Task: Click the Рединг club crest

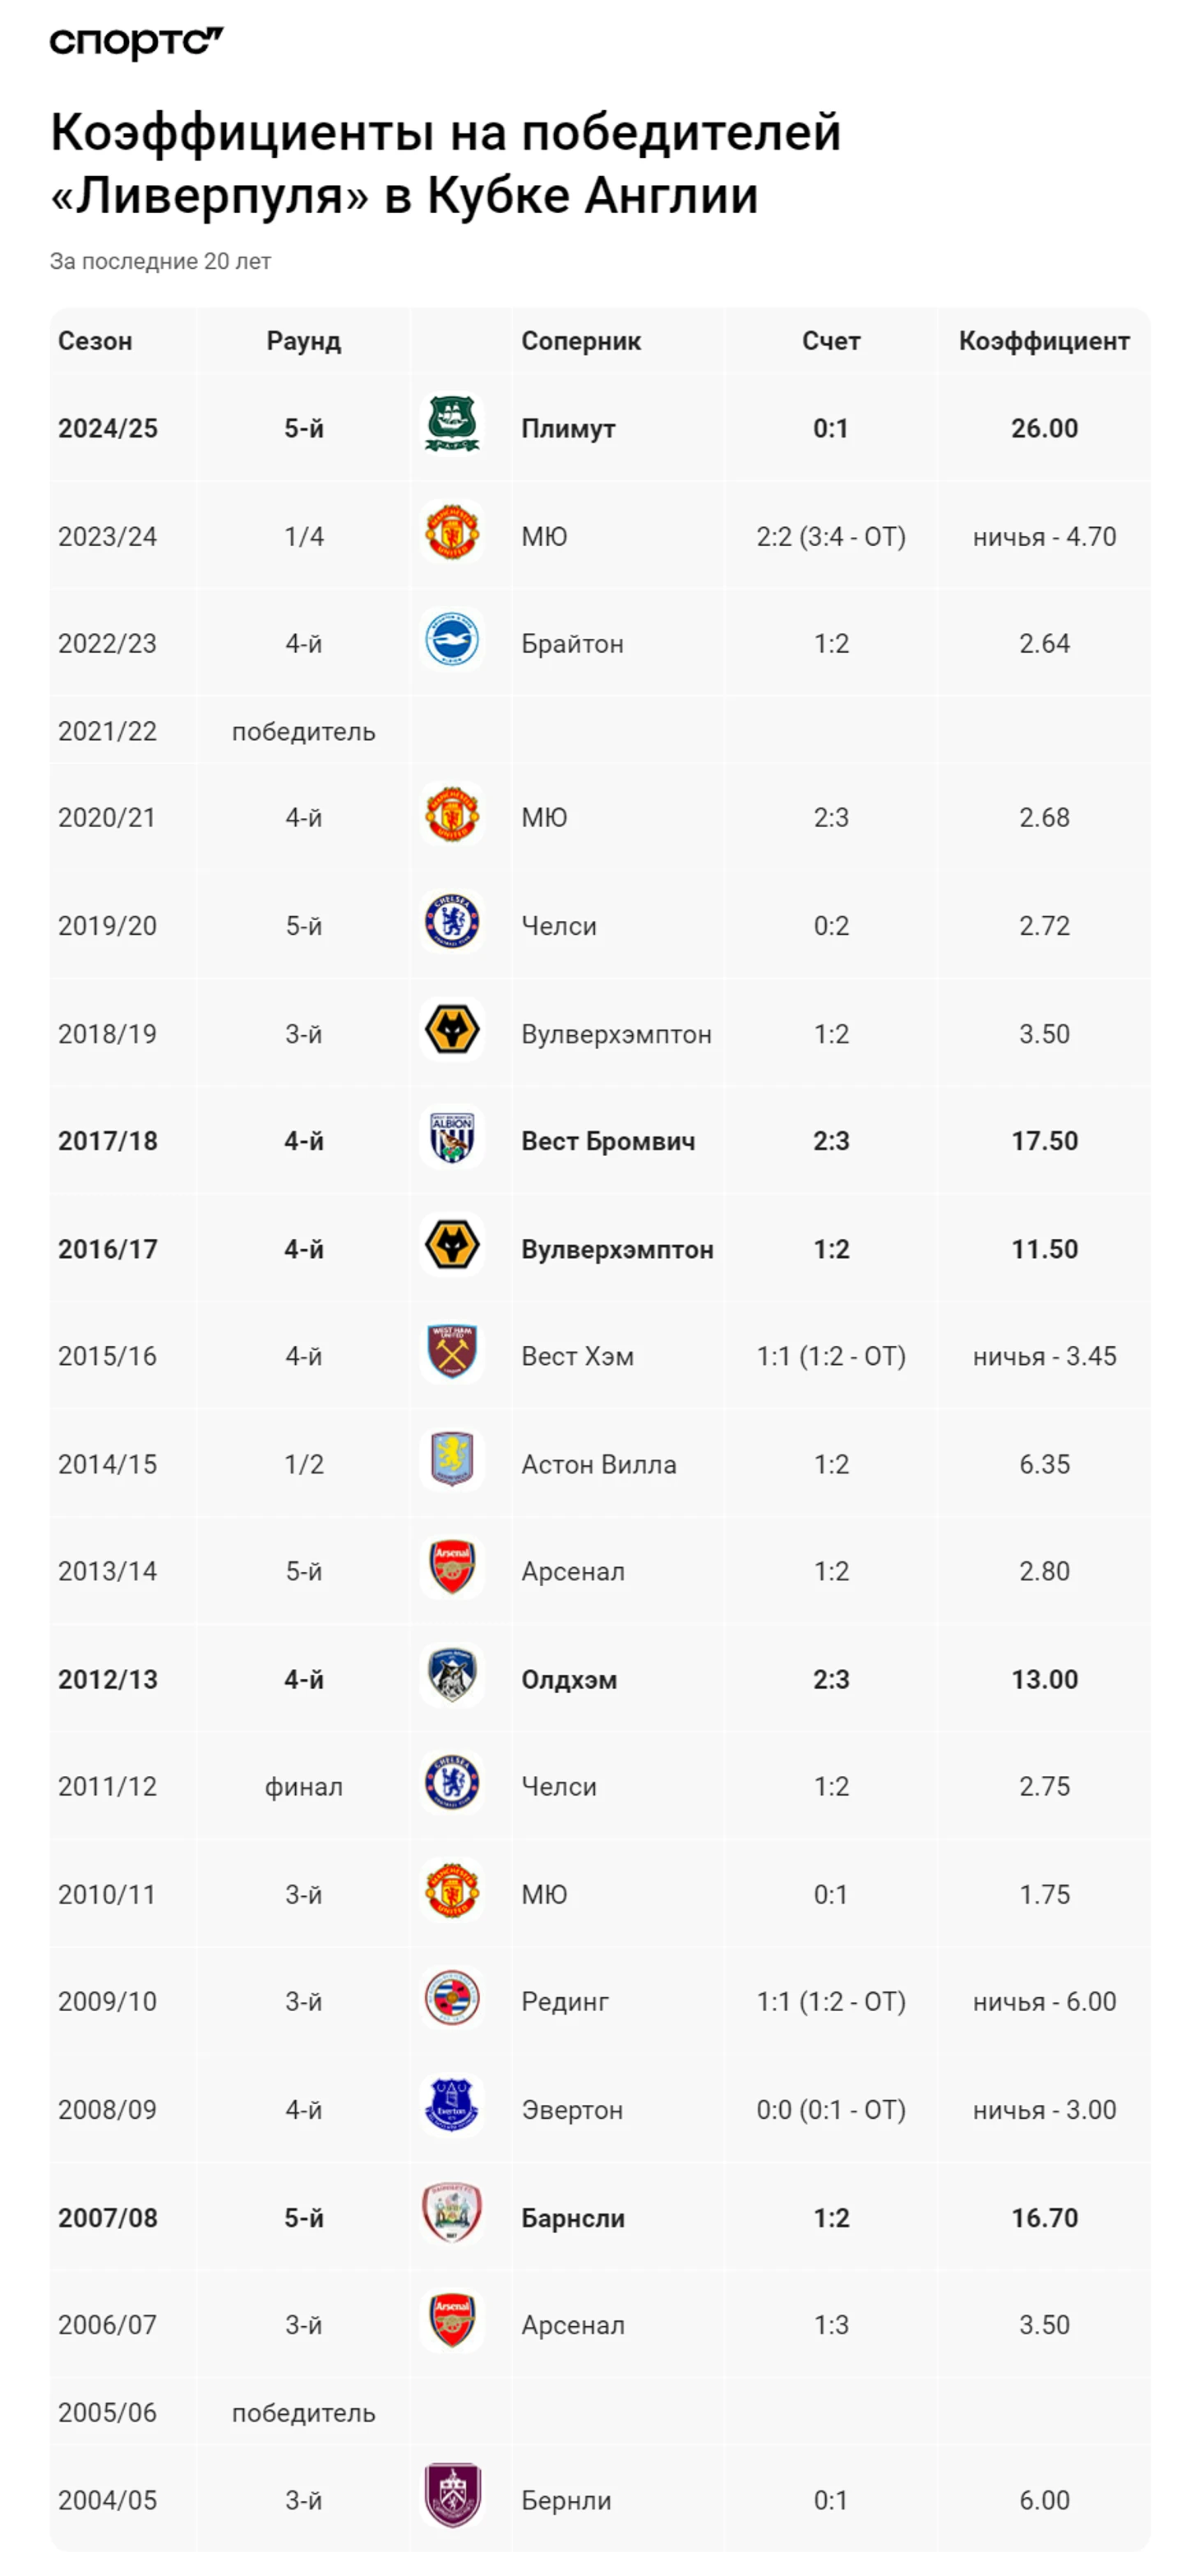Action: [452, 1997]
